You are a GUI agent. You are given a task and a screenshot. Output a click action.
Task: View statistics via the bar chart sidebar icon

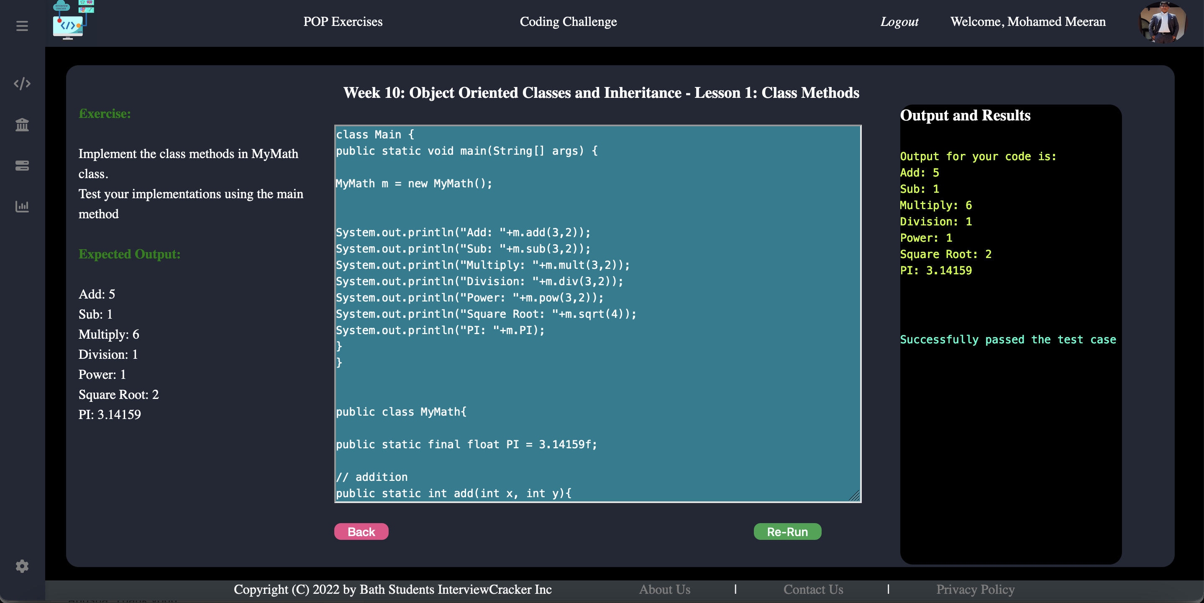pos(22,207)
